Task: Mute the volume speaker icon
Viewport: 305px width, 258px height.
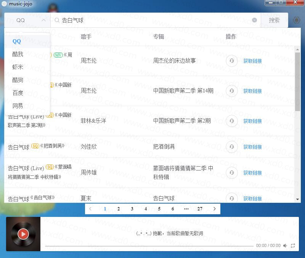Action: pos(285,245)
